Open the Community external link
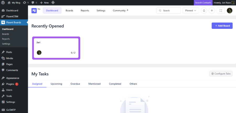The height and width of the screenshot is (113, 236). pyautogui.click(x=121, y=10)
